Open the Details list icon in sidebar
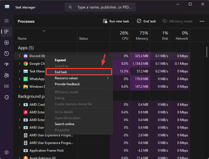The width and height of the screenshot is (209, 159). point(7,86)
